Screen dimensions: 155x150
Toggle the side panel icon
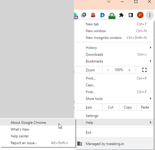pyautogui.click(x=131, y=15)
